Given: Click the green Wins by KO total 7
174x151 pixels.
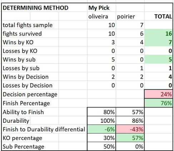Looking at the screenshot, I should point(159,42).
